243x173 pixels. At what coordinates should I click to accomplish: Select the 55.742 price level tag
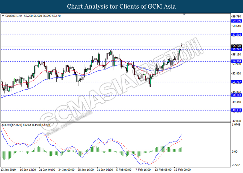tap(236, 50)
